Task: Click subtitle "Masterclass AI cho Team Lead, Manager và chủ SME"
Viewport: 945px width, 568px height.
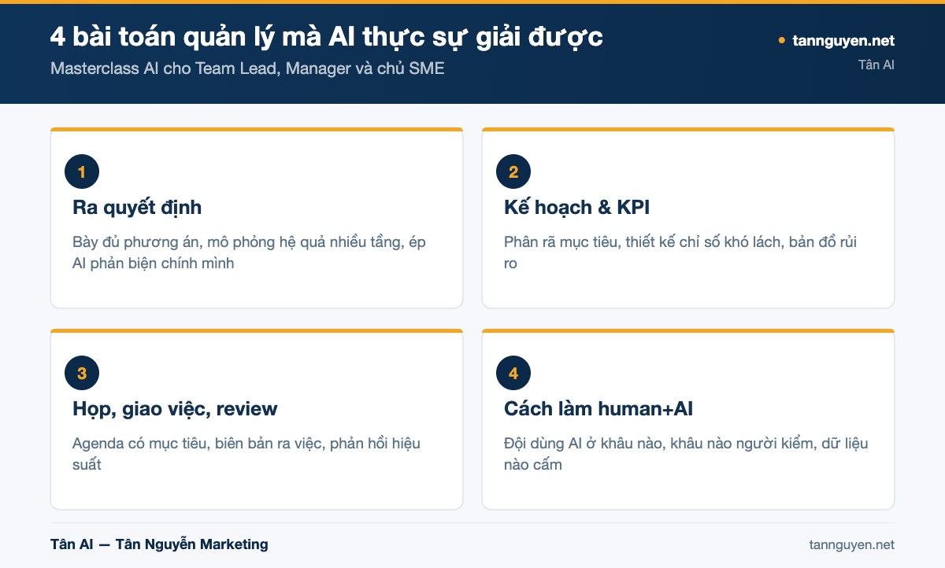Action: click(247, 68)
